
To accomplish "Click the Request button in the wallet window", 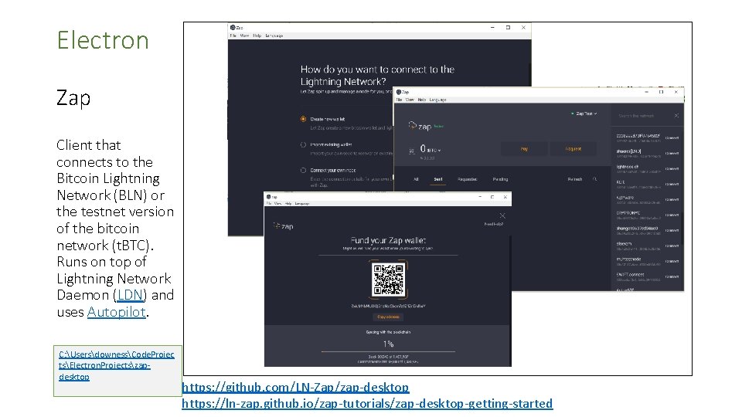I will [573, 149].
